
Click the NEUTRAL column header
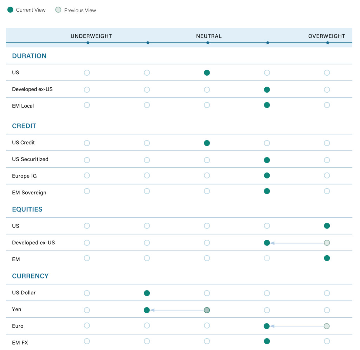click(x=208, y=36)
